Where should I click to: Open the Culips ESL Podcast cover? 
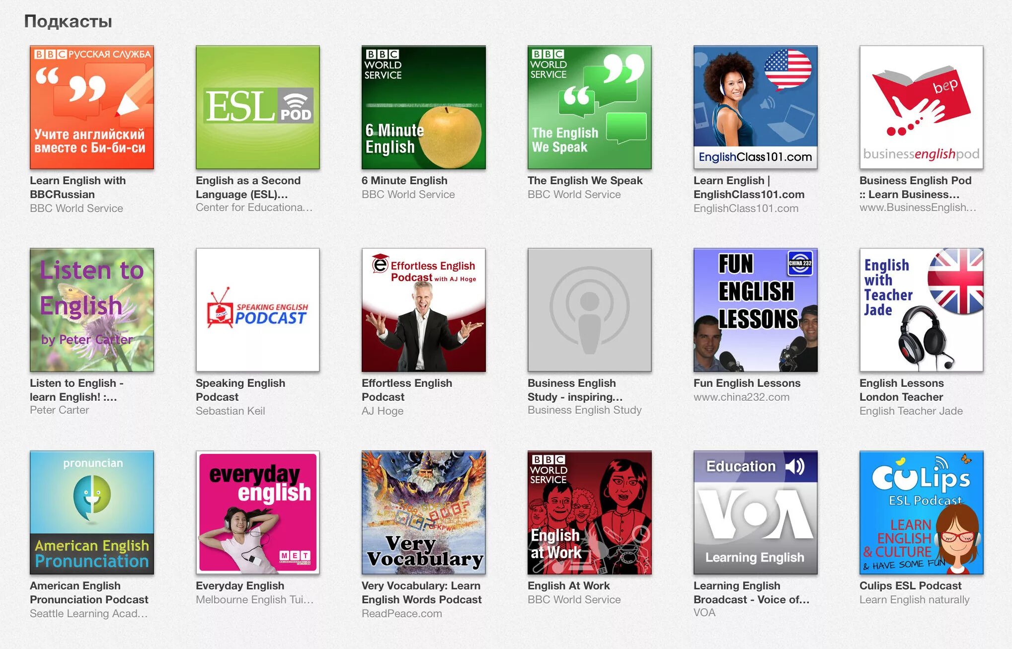921,512
